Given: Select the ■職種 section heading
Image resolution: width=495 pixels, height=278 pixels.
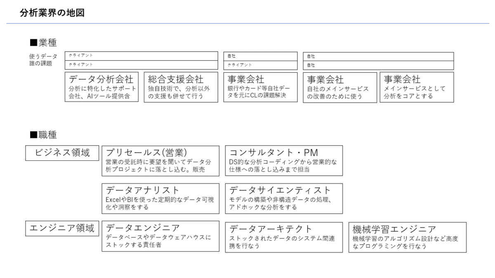Looking at the screenshot, I should click(x=45, y=134).
